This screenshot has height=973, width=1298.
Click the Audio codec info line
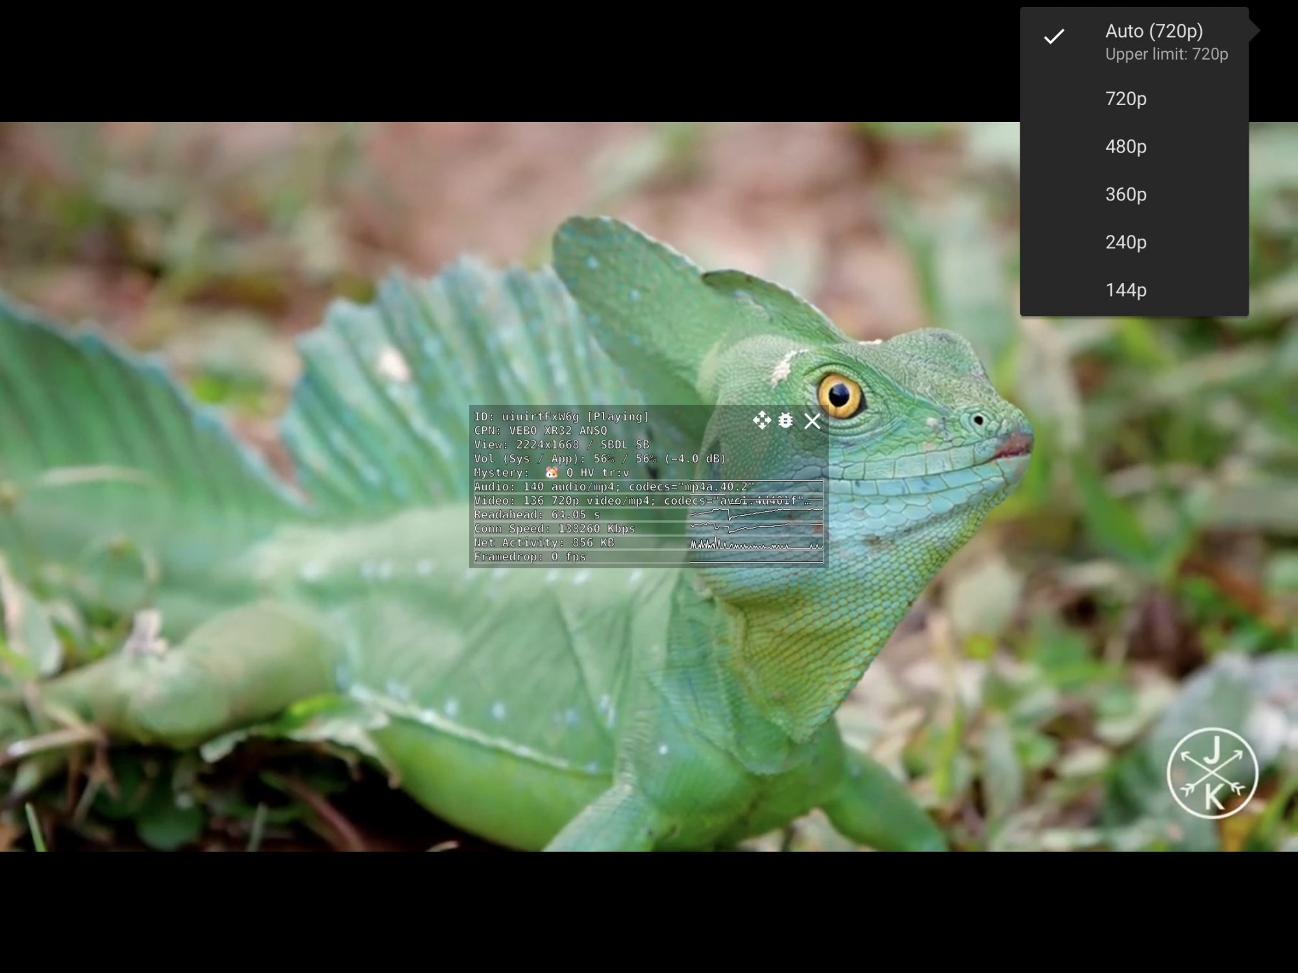tap(614, 486)
